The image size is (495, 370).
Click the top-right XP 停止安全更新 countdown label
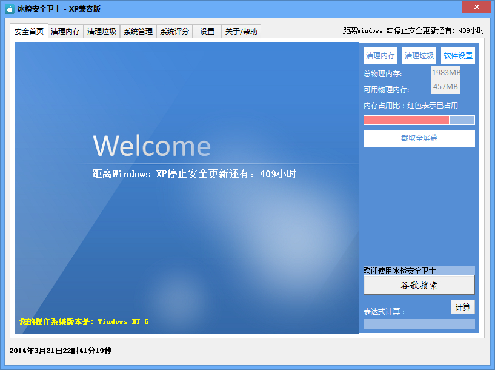[414, 31]
